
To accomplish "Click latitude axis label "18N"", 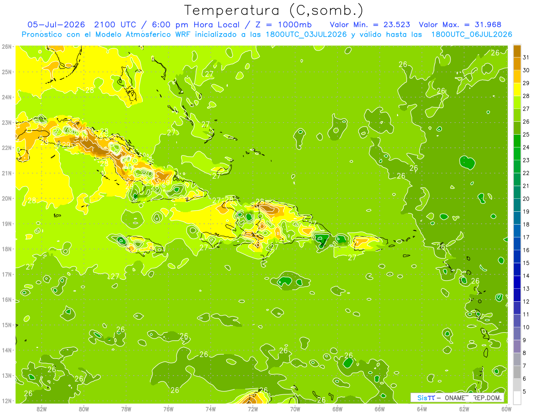I will click(x=7, y=249).
